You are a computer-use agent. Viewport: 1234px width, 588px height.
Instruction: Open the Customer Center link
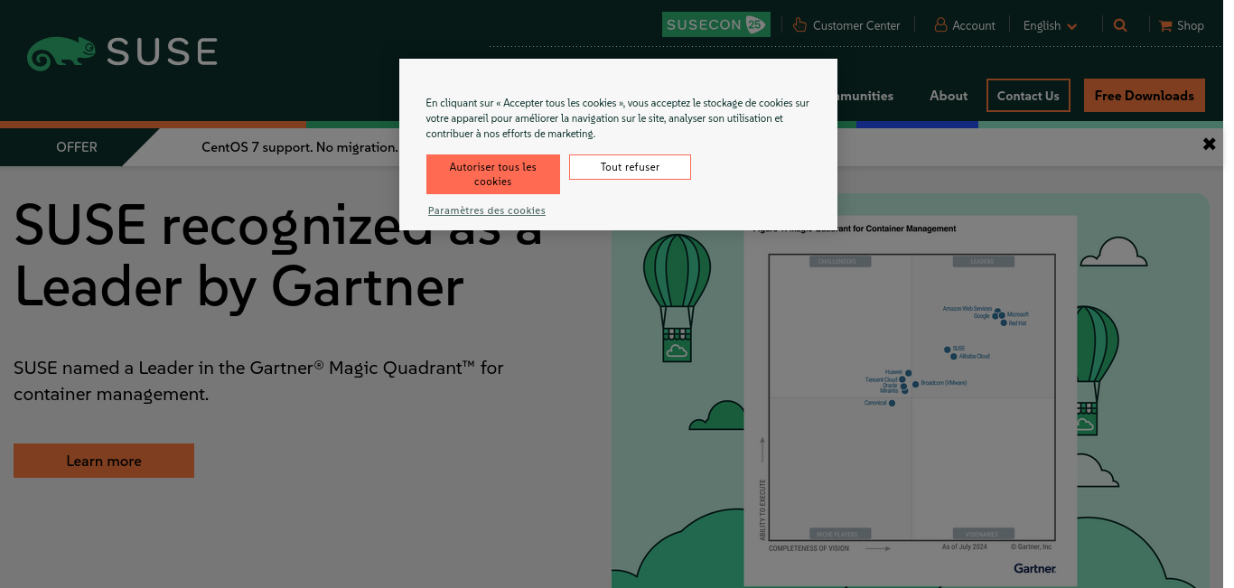pyautogui.click(x=846, y=25)
